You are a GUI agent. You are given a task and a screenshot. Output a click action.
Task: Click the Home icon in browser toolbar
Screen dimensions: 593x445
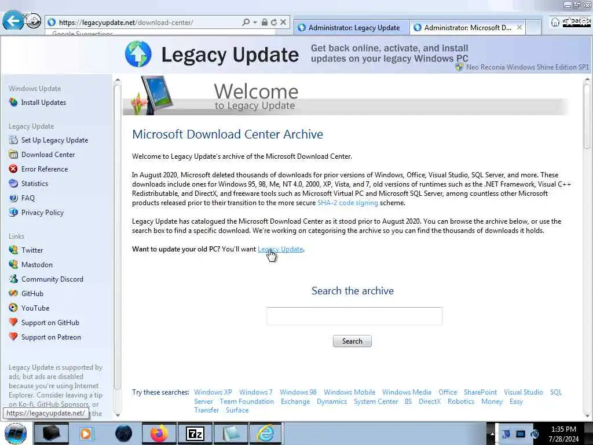(555, 23)
